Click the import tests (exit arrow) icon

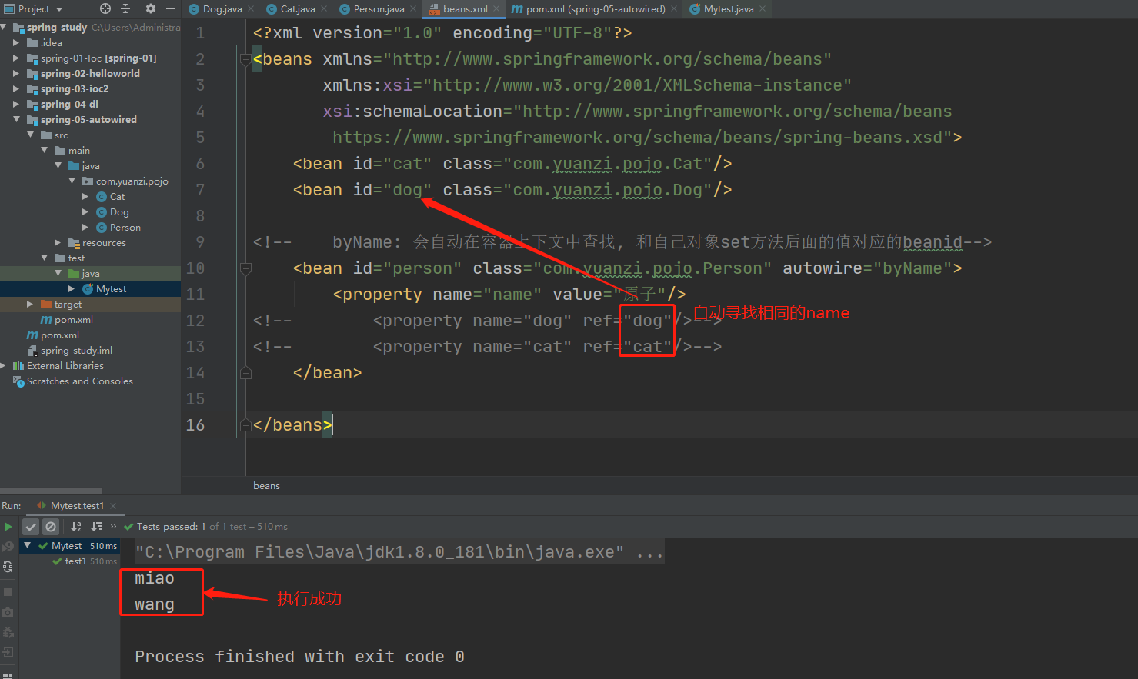pyautogui.click(x=8, y=652)
